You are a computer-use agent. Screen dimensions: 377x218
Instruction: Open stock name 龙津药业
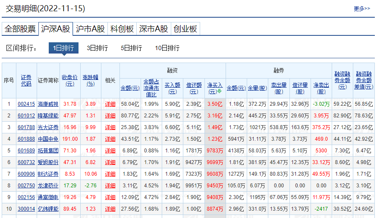click(48, 186)
